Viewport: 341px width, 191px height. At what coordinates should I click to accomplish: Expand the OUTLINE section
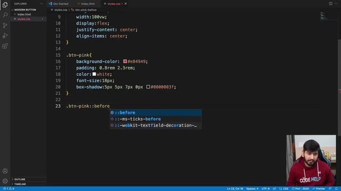pos(20,179)
